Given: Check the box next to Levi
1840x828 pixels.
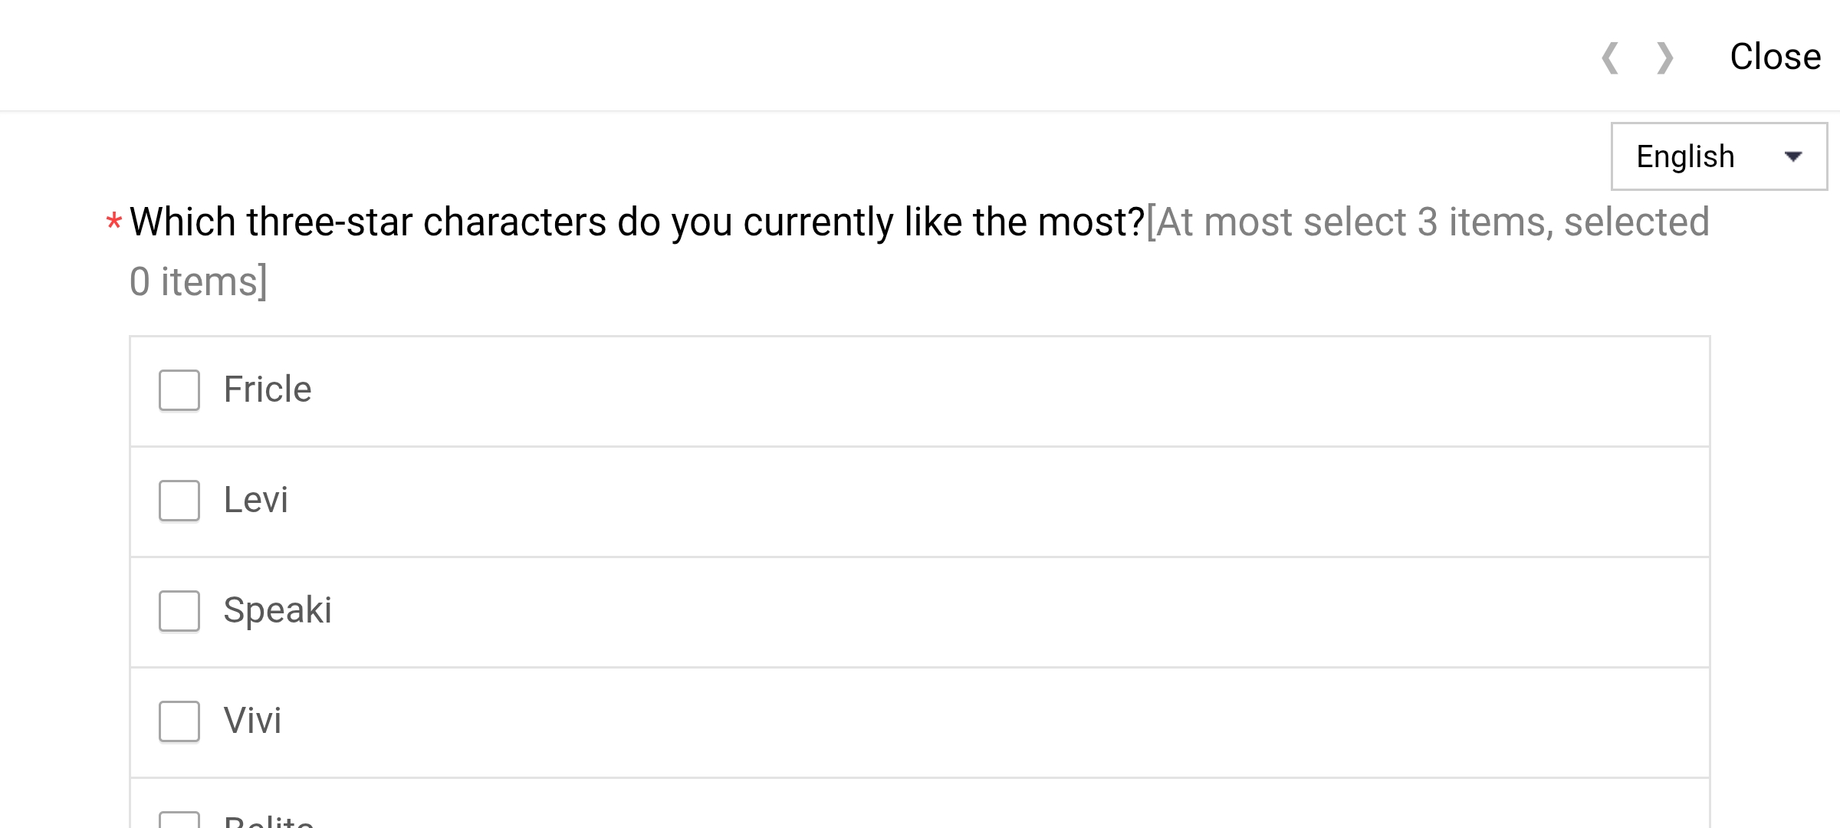Looking at the screenshot, I should click(179, 501).
